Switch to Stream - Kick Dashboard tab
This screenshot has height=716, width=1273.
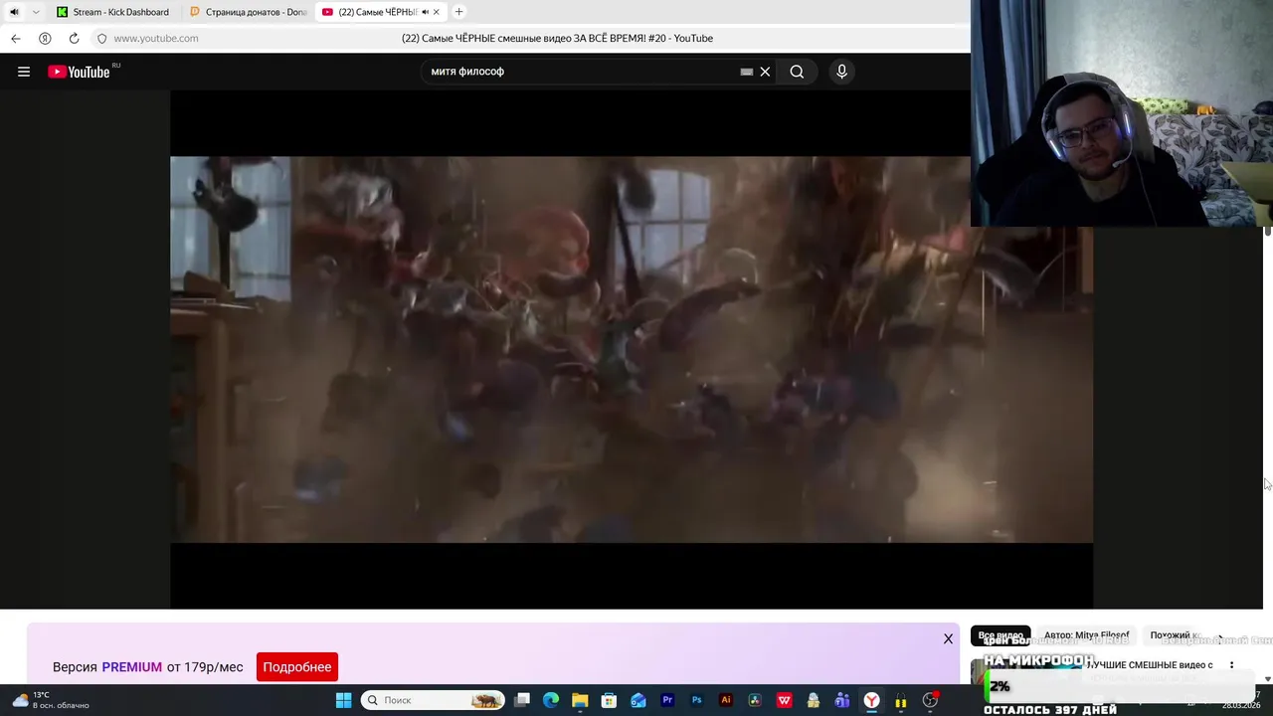pyautogui.click(x=112, y=12)
